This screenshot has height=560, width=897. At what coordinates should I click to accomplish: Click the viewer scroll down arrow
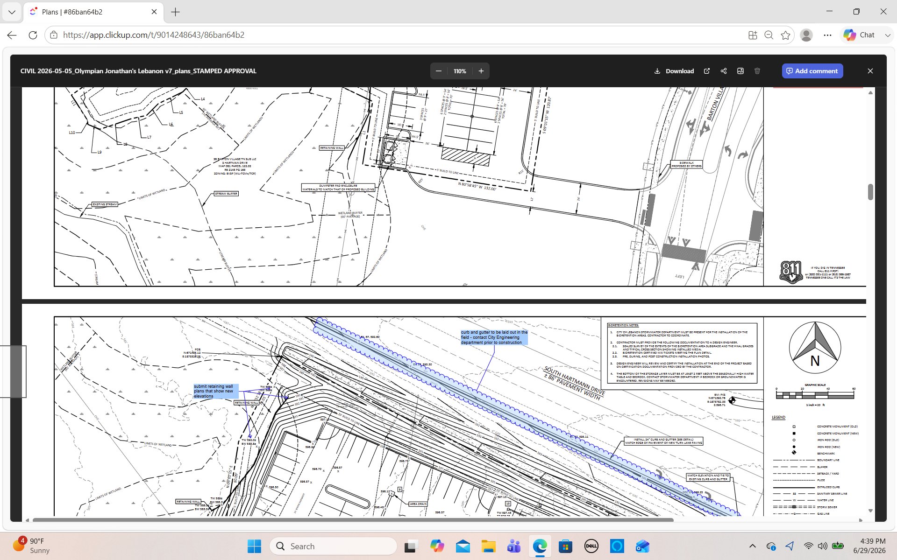tap(870, 511)
